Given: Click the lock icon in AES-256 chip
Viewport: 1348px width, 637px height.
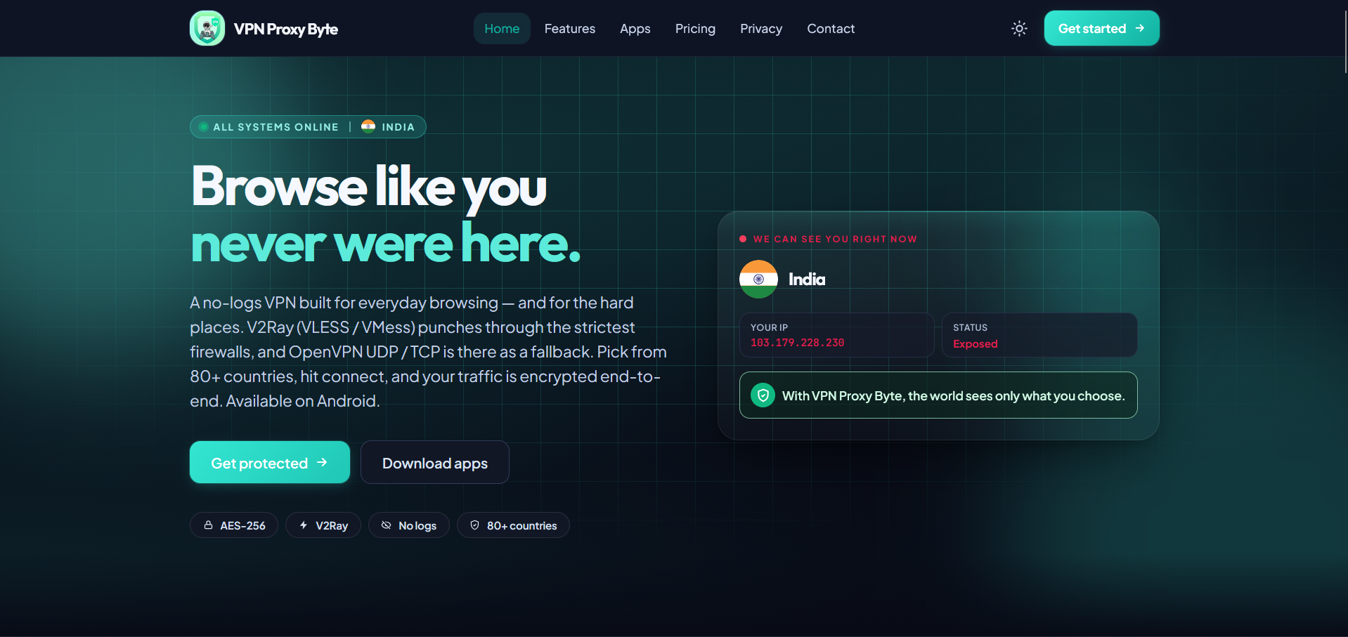Looking at the screenshot, I should (x=209, y=525).
